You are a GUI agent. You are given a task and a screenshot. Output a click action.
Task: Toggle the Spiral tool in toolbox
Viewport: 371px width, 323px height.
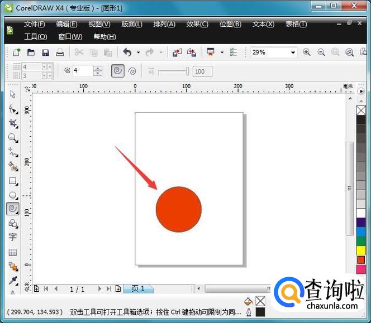point(12,209)
